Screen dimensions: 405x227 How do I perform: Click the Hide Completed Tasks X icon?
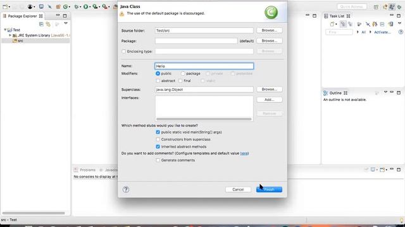pos(368,24)
